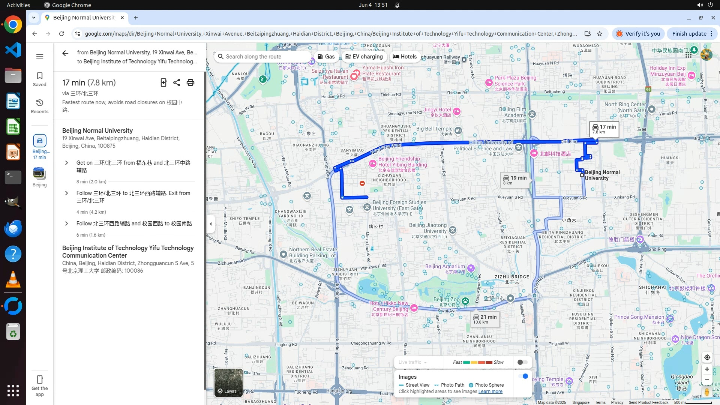Expand the first step to 北三环中路辅路
720x405 pixels.
tap(66, 163)
